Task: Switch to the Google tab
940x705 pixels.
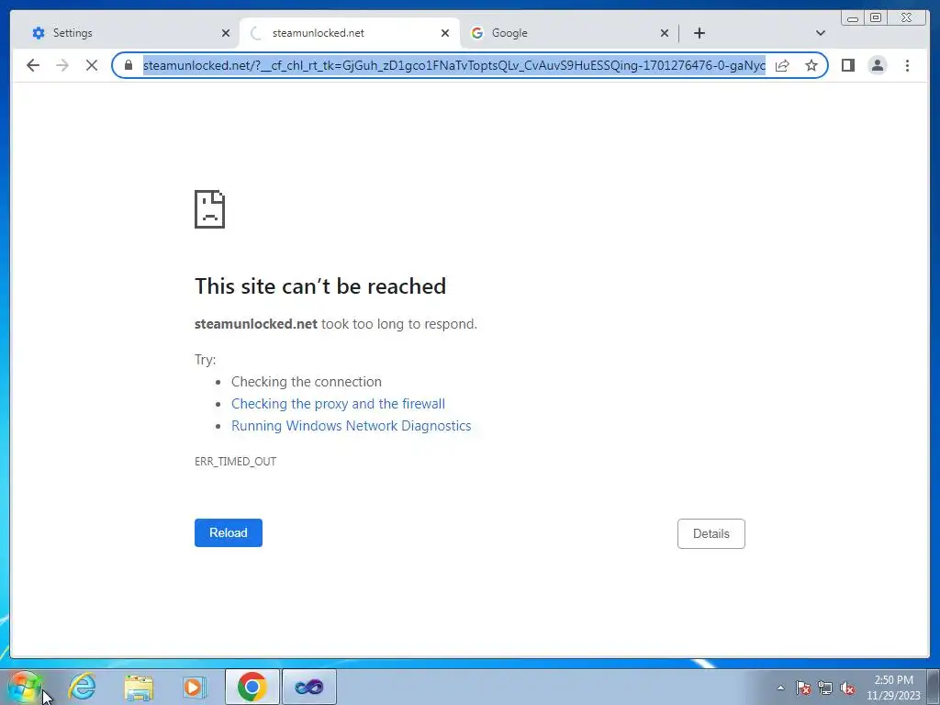Action: (x=569, y=33)
